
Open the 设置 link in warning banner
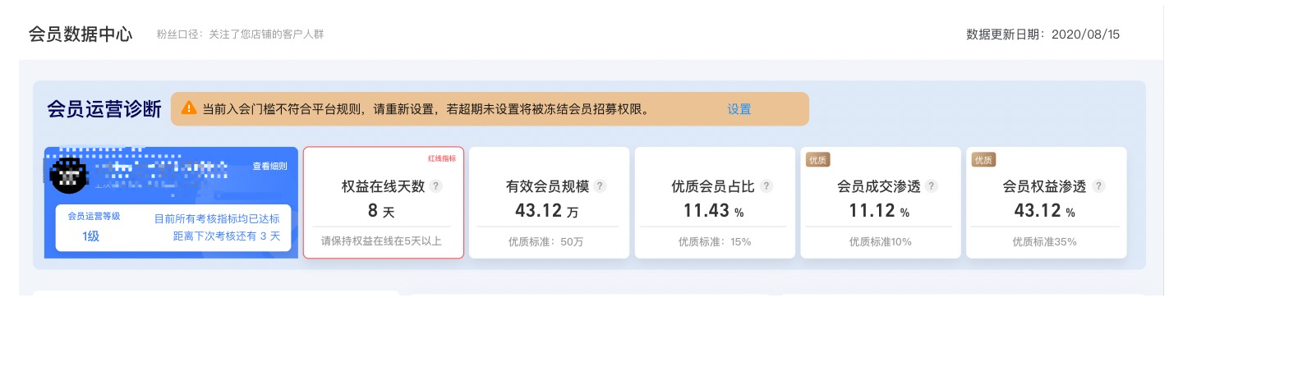point(739,109)
